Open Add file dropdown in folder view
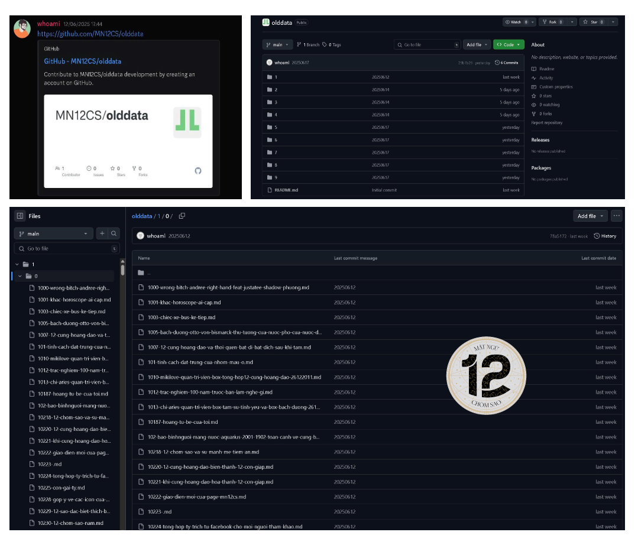 [590, 216]
